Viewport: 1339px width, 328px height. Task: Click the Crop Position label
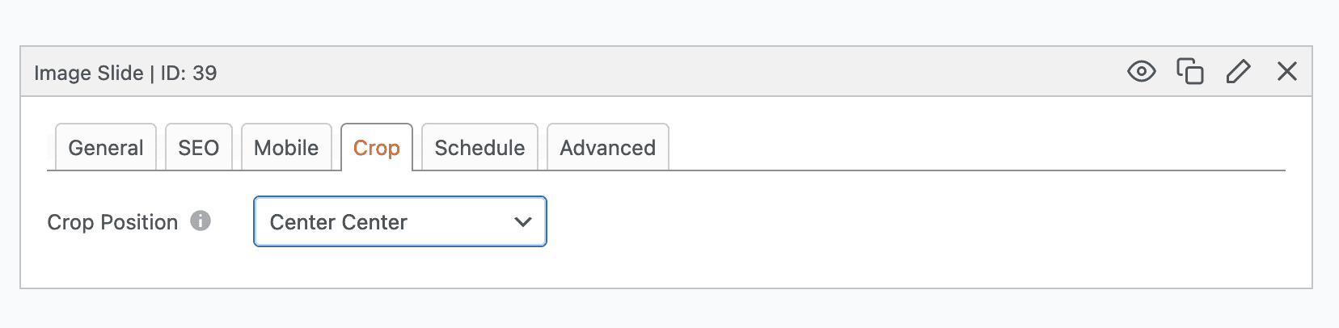(x=112, y=222)
